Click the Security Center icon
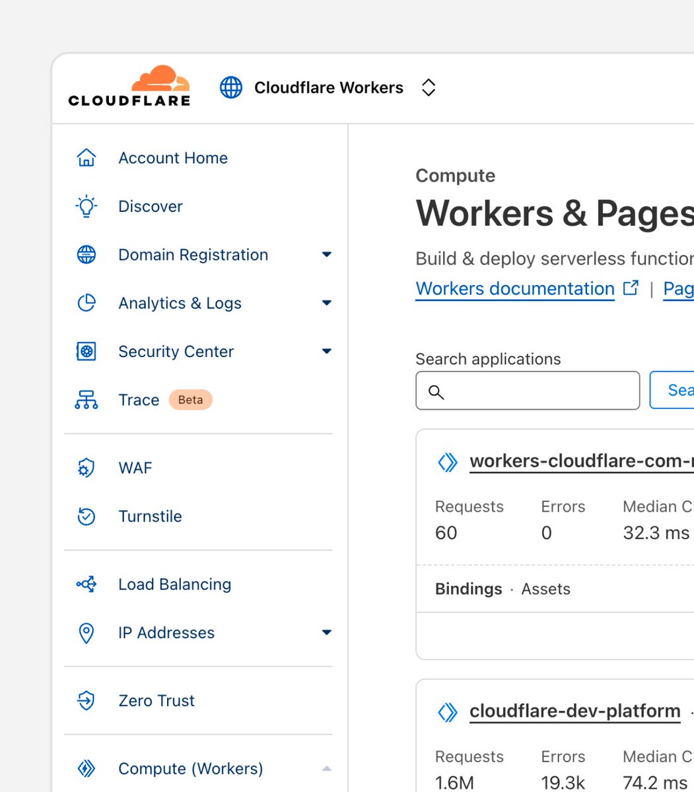 (x=87, y=351)
